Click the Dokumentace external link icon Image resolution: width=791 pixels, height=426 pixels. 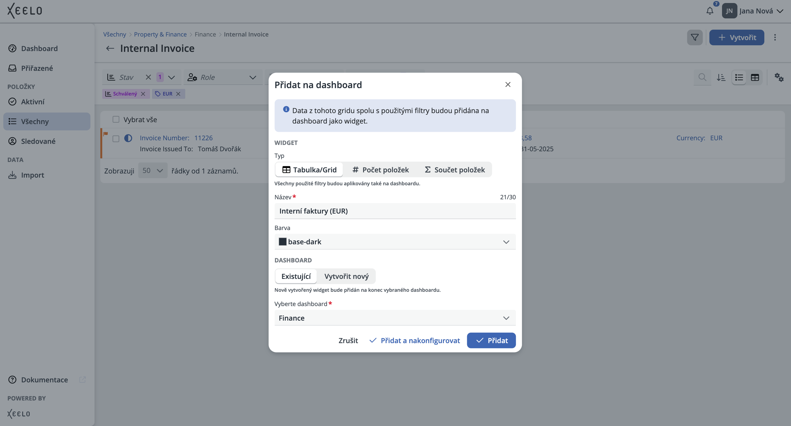82,380
